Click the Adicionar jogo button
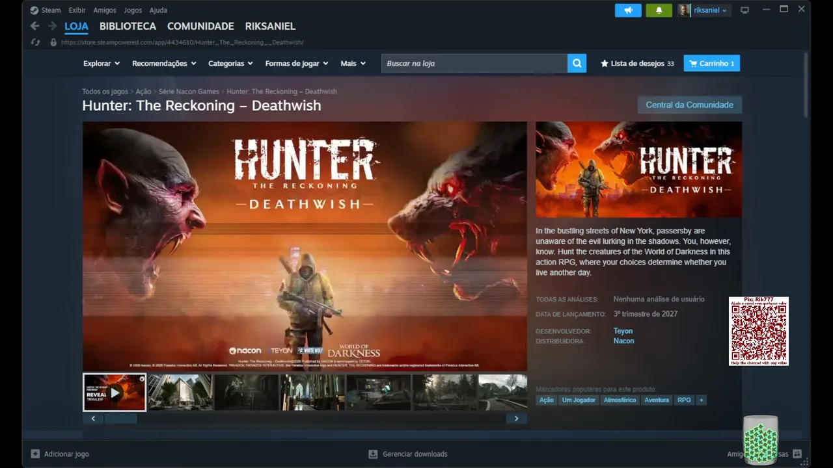This screenshot has height=468, width=833. 60,454
